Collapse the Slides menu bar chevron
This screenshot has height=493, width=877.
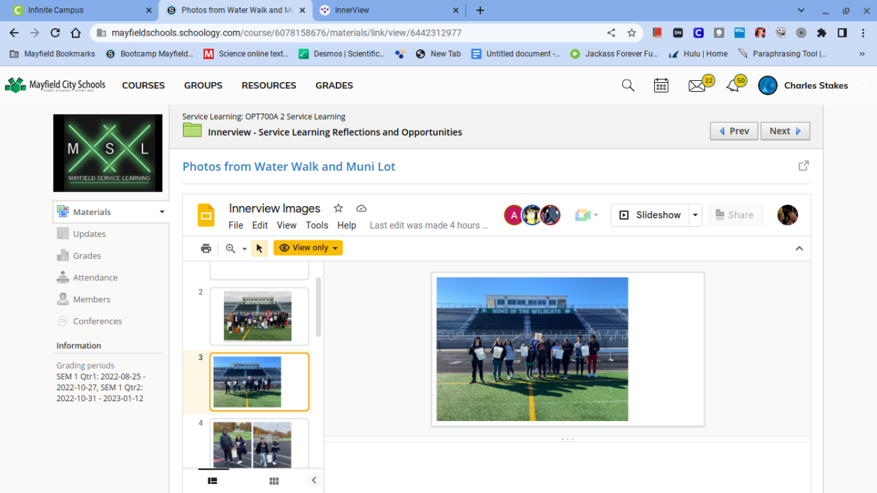[799, 249]
